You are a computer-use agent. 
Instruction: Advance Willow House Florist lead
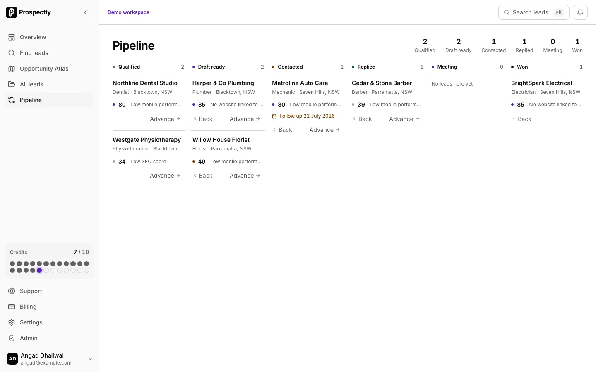245,176
